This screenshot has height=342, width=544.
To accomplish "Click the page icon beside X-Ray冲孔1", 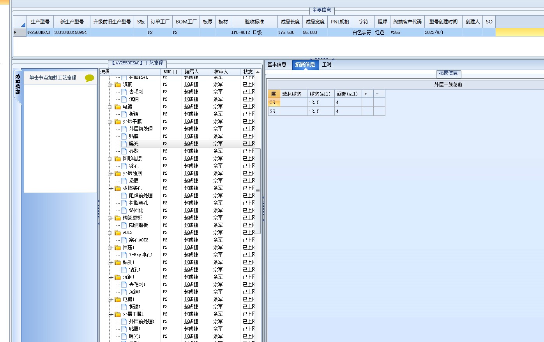I will click(x=124, y=255).
